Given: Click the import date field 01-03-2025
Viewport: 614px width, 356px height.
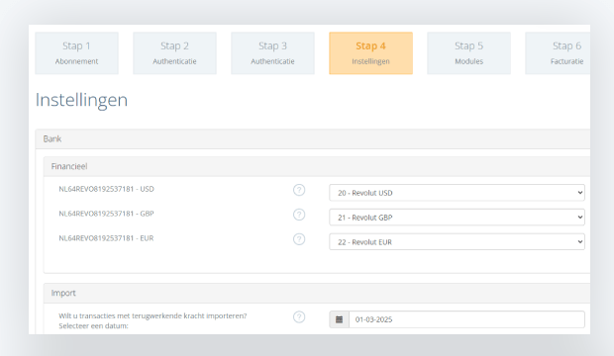Looking at the screenshot, I should point(466,319).
